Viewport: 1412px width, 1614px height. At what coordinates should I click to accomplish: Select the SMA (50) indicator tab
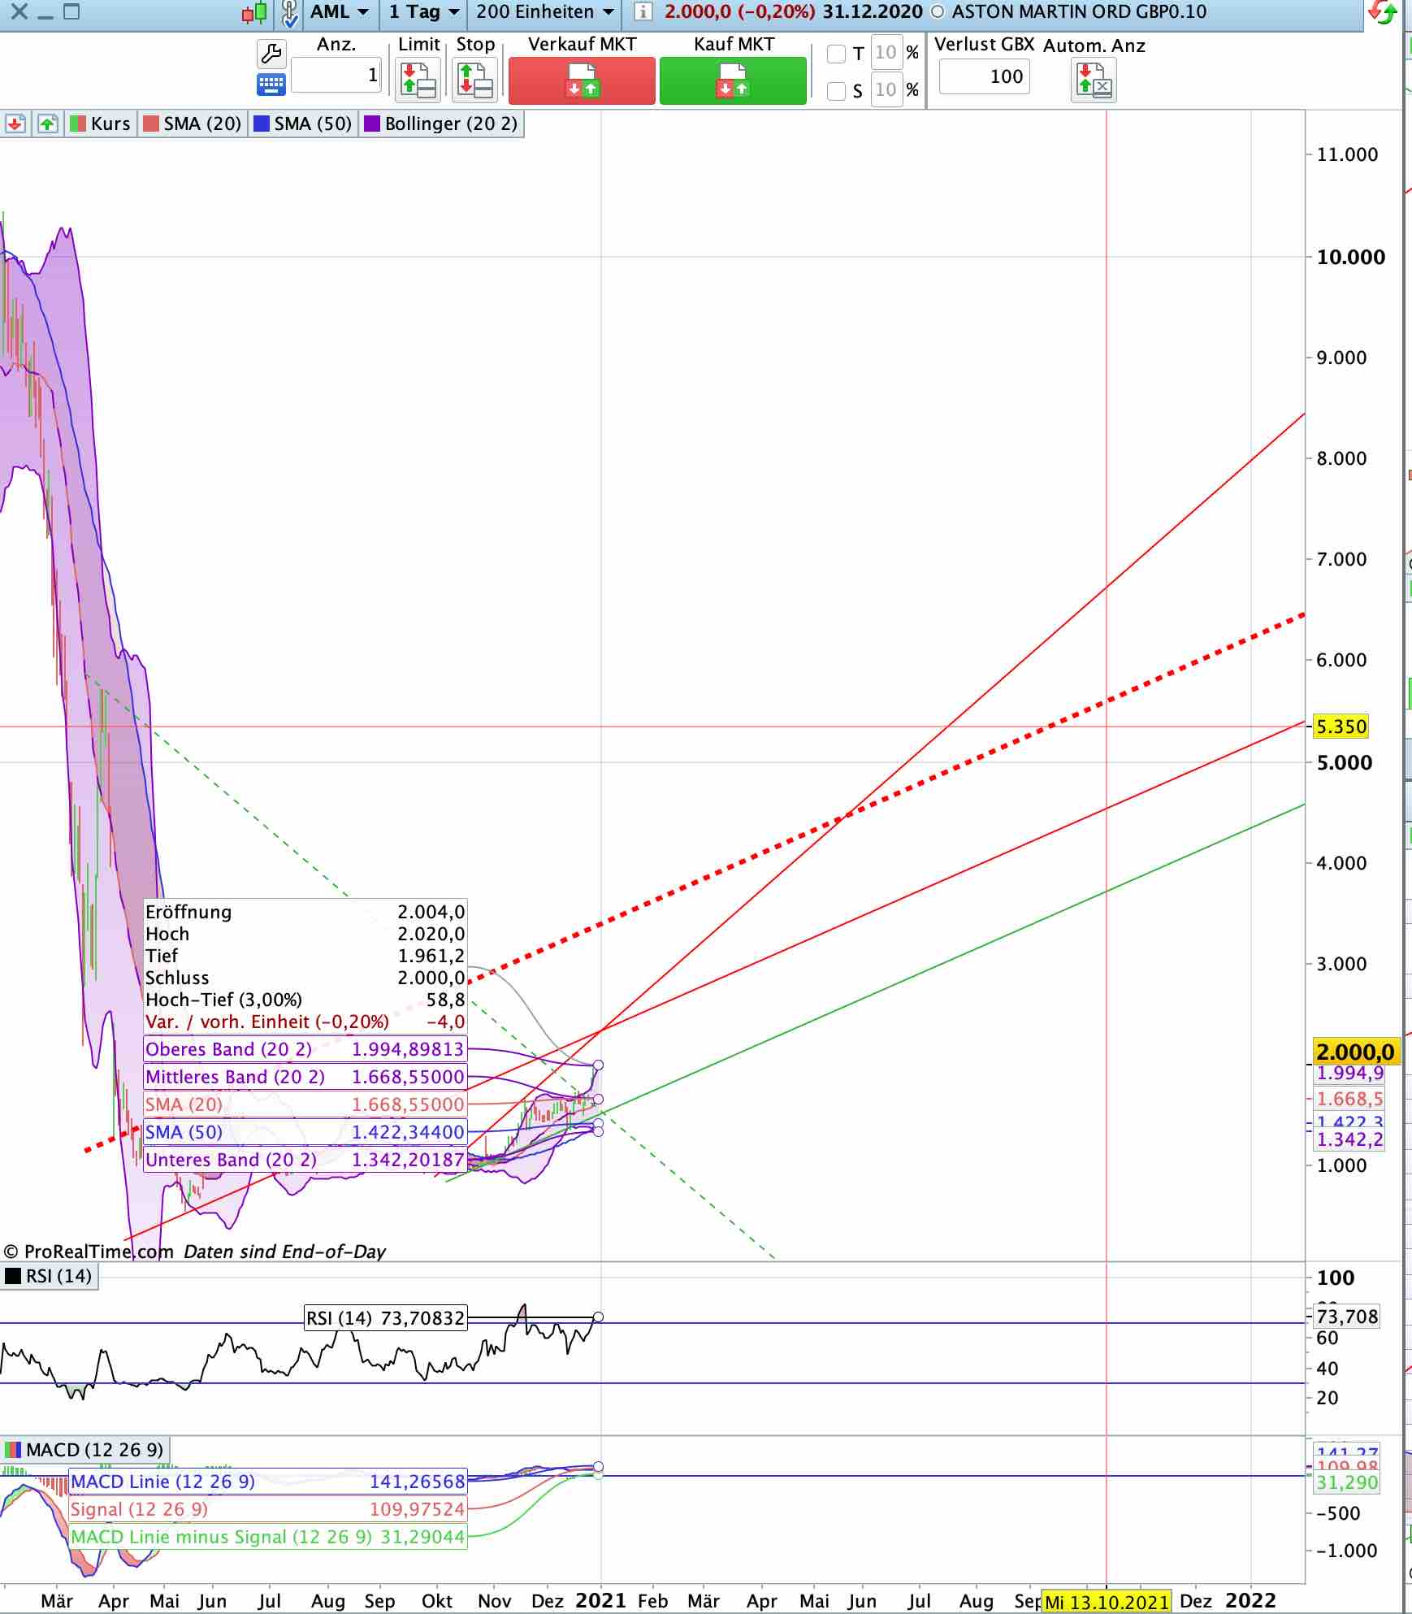pyautogui.click(x=303, y=124)
